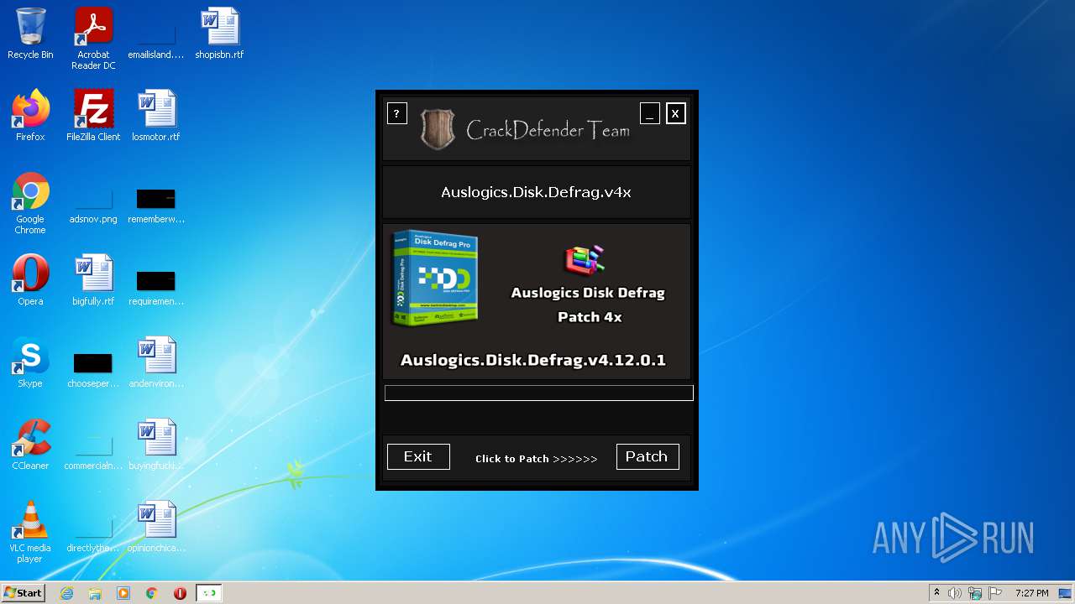Click the Patch button
This screenshot has width=1075, height=604.
(x=648, y=456)
